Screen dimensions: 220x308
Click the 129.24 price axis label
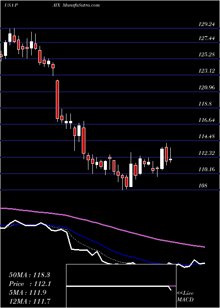click(207, 24)
